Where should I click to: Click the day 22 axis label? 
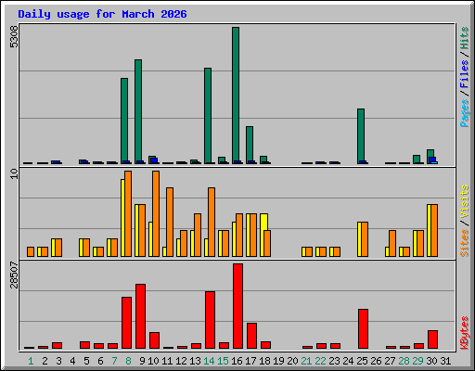pyautogui.click(x=320, y=361)
